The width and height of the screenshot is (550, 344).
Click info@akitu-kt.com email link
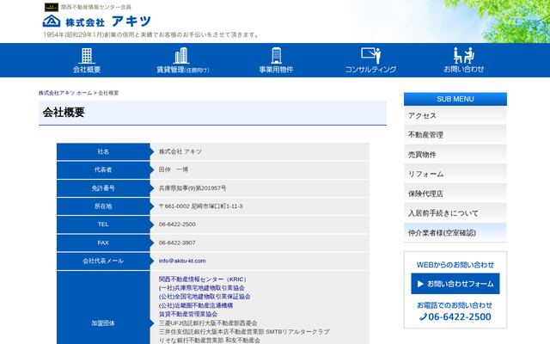[182, 261]
